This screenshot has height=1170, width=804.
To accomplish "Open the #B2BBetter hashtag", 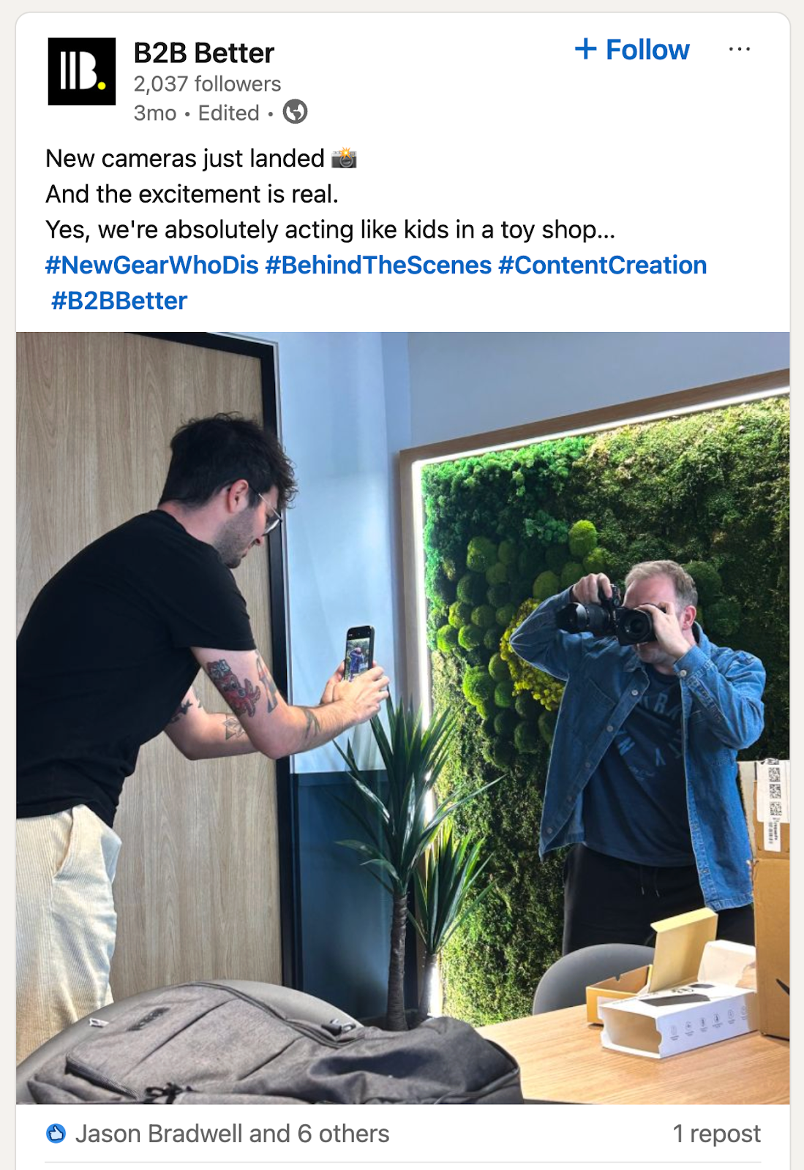I will [119, 301].
